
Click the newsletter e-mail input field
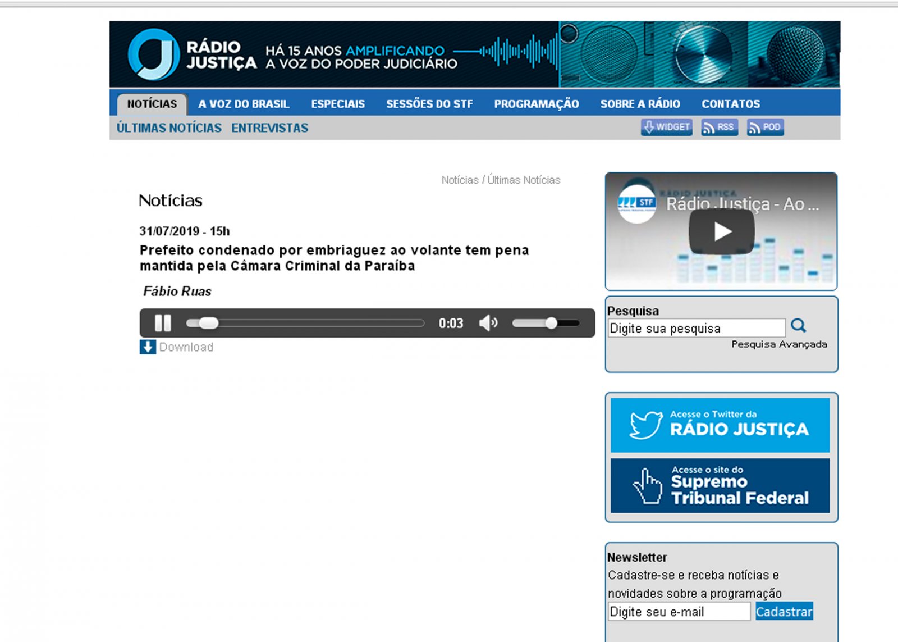679,612
